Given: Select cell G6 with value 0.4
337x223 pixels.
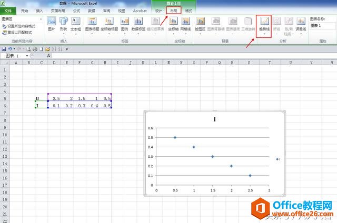Looking at the screenshot, I should click(92, 106).
